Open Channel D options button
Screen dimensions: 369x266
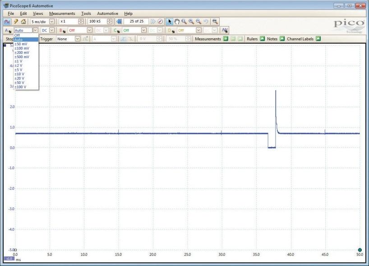pyautogui.click(x=171, y=30)
